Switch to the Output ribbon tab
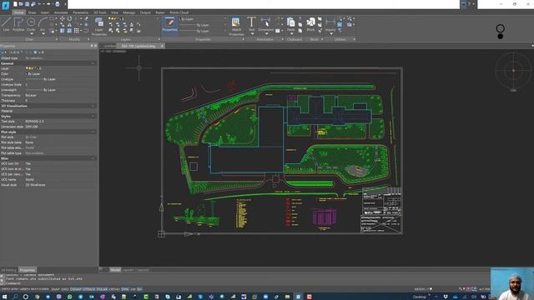The height and width of the screenshot is (300, 534). coord(145,12)
